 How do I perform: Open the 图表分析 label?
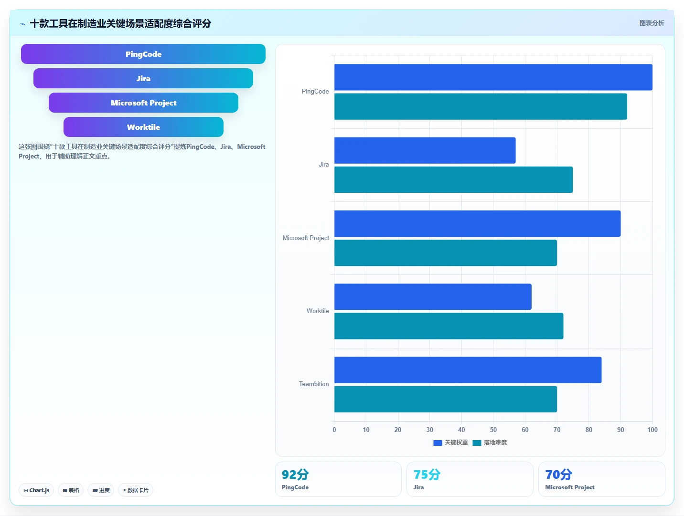click(x=652, y=23)
